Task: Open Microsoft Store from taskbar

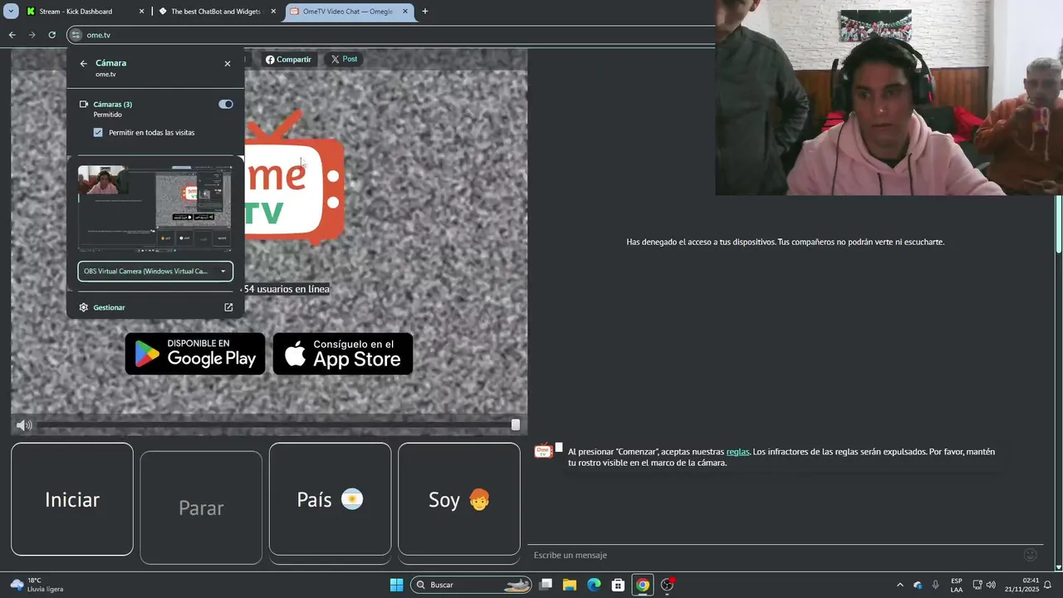Action: tap(618, 585)
